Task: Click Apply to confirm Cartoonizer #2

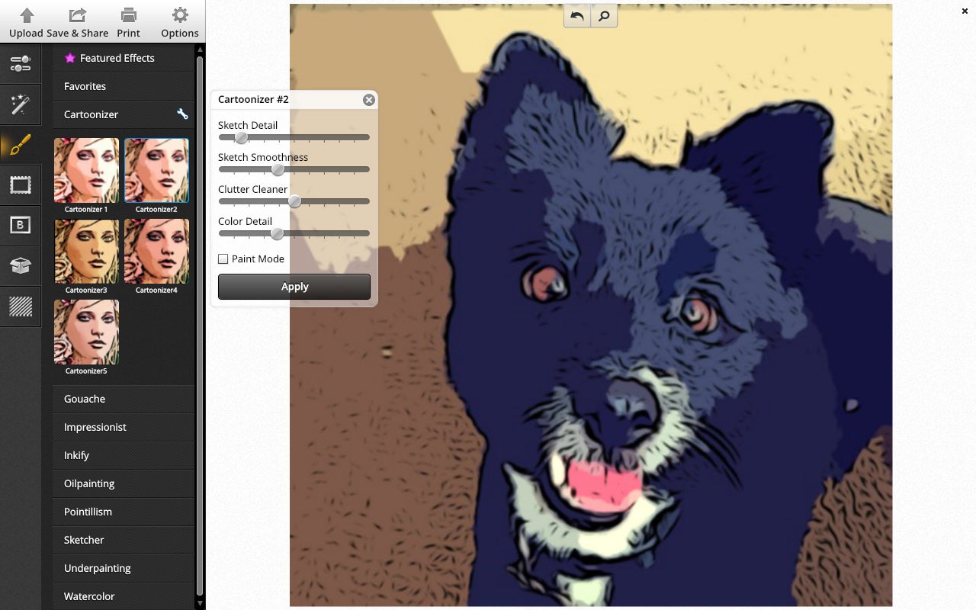Action: pos(294,287)
